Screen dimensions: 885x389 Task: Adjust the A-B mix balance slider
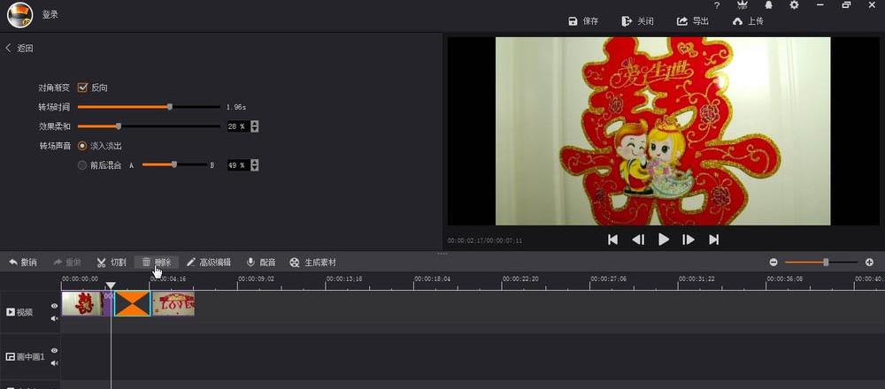174,164
